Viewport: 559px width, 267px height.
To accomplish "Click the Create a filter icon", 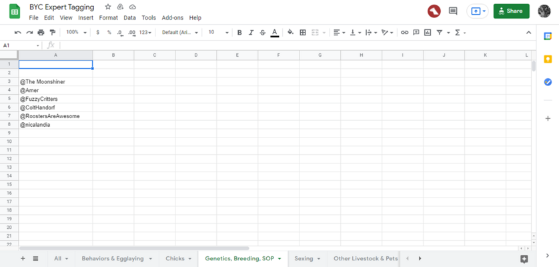I will click(440, 33).
